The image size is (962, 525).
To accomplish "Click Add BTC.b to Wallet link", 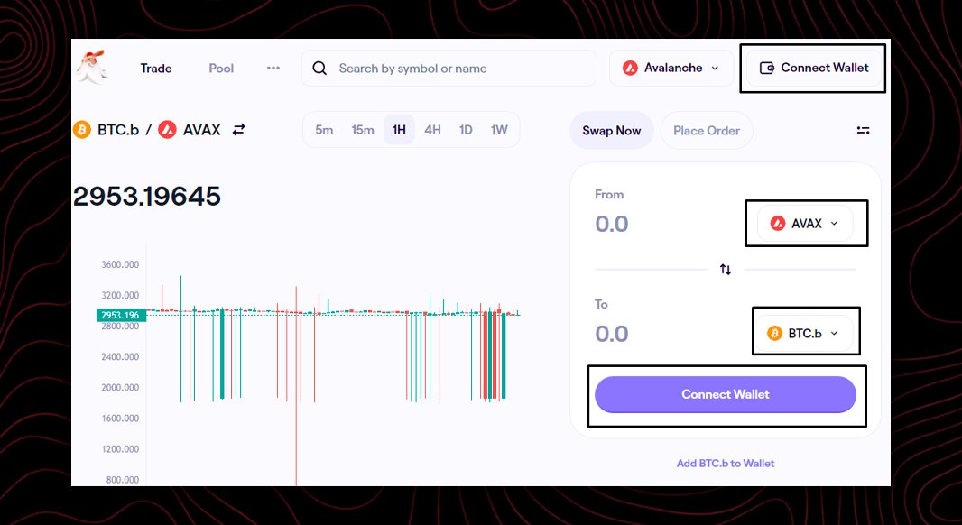I will point(726,464).
